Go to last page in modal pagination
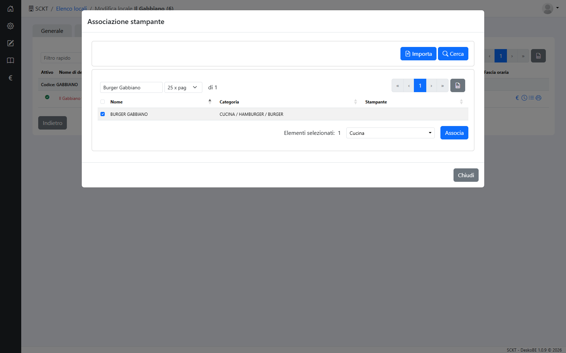The image size is (566, 353). (x=443, y=85)
